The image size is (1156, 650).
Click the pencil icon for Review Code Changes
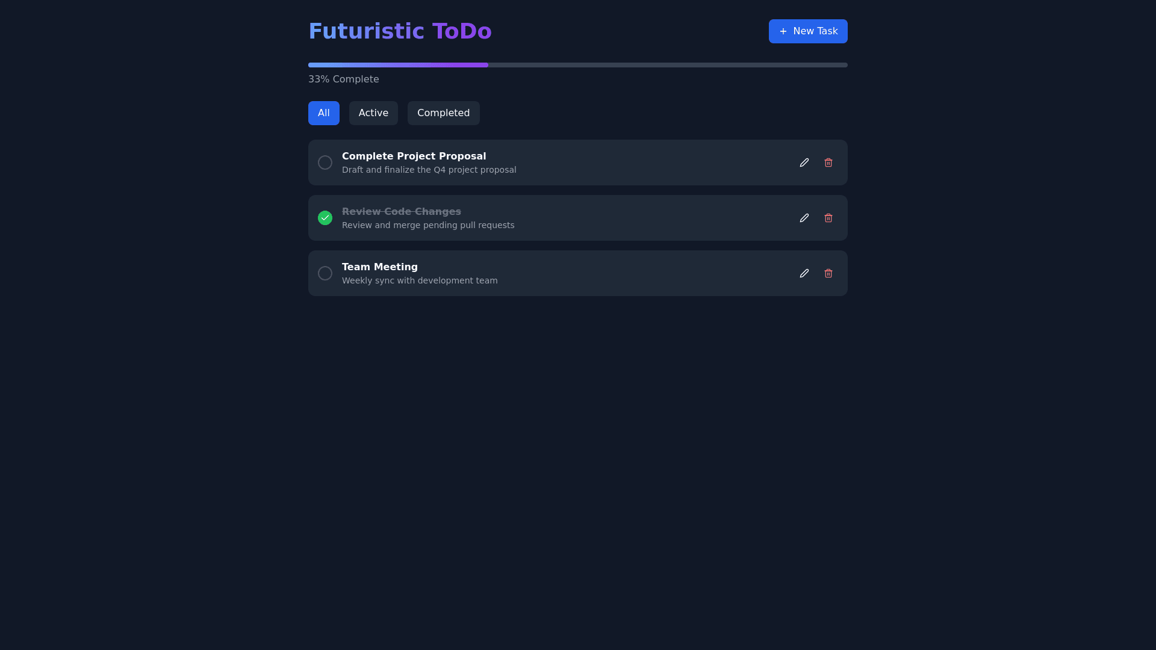(804, 218)
